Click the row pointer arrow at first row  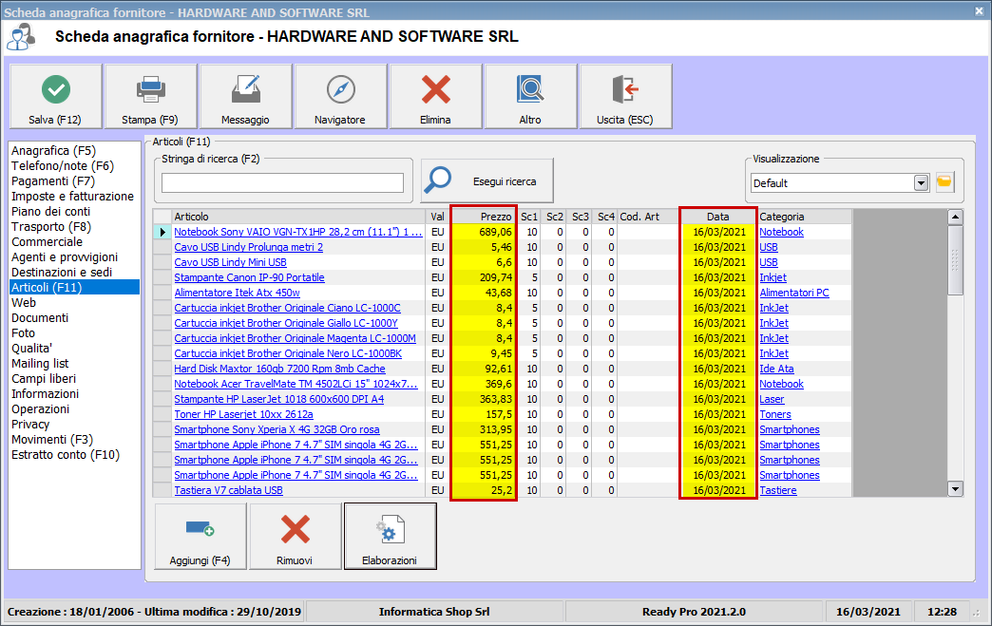coord(162,232)
